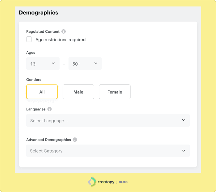Click the info icon beside Languages
Image resolution: width=216 pixels, height=192 pixels.
(x=50, y=109)
